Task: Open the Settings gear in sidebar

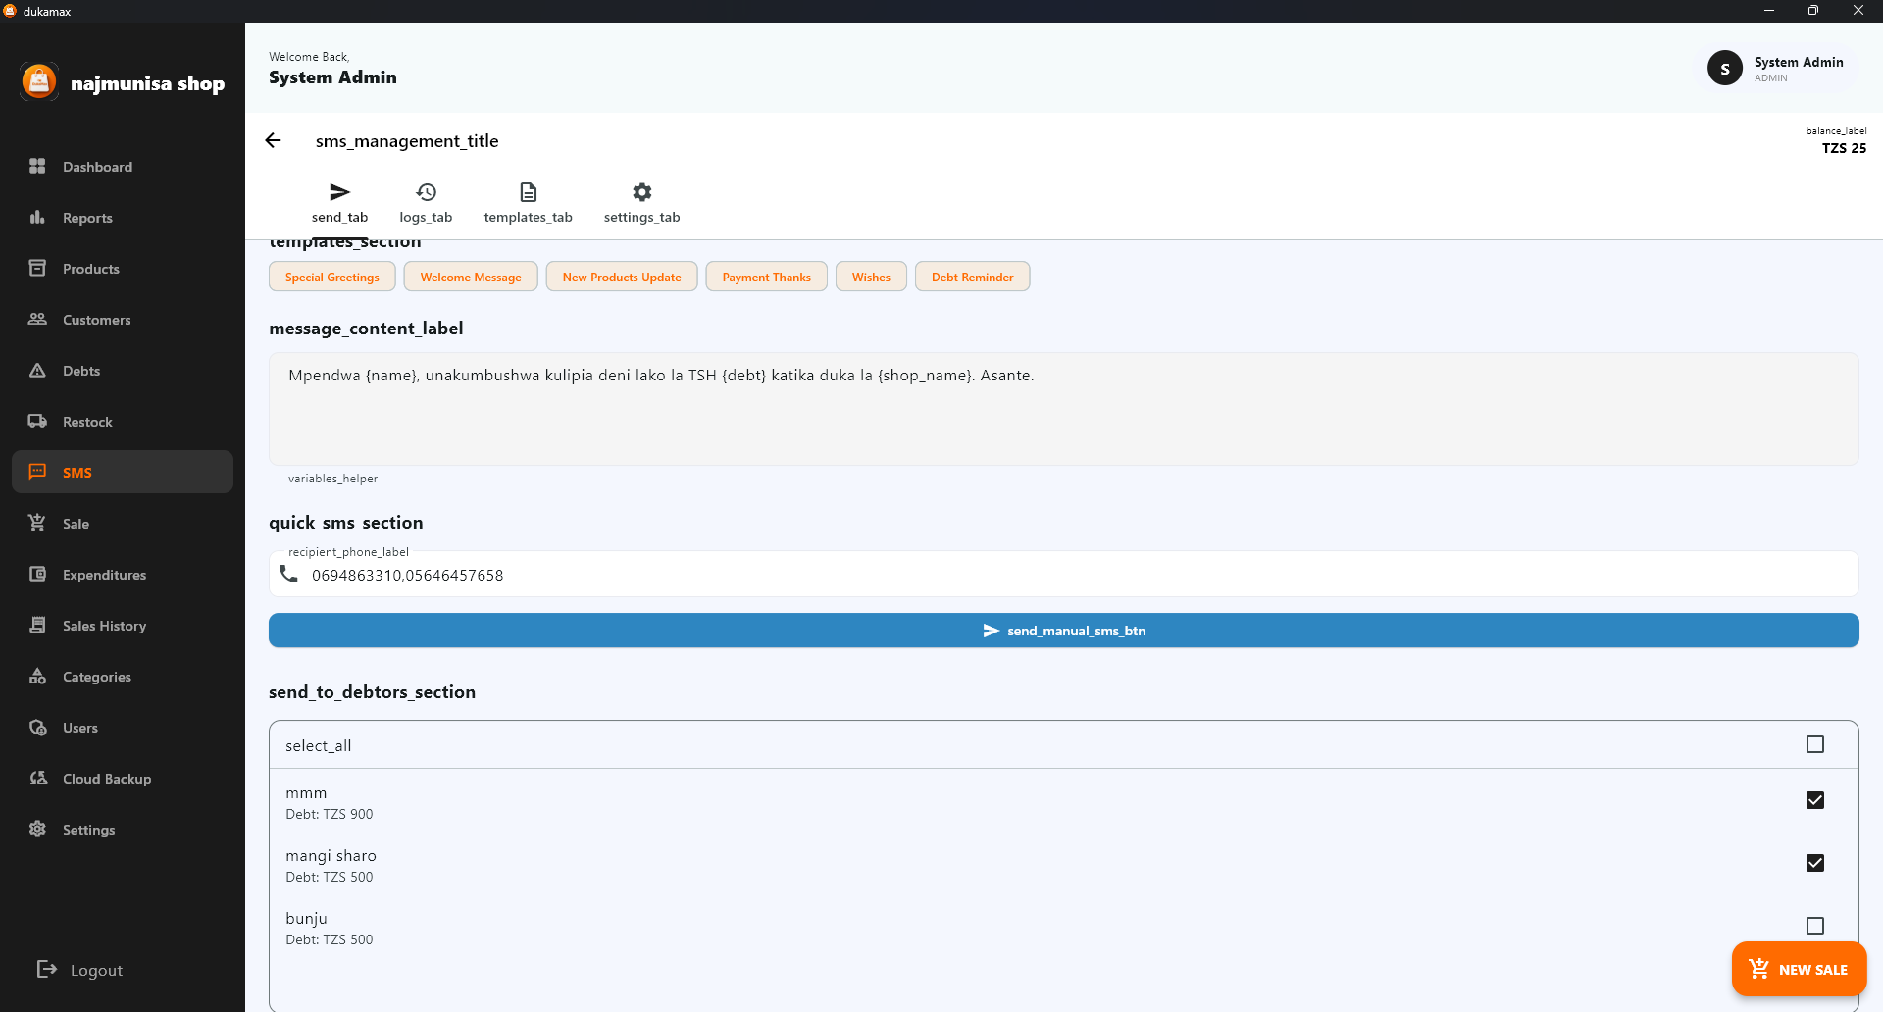Action: coord(37,829)
